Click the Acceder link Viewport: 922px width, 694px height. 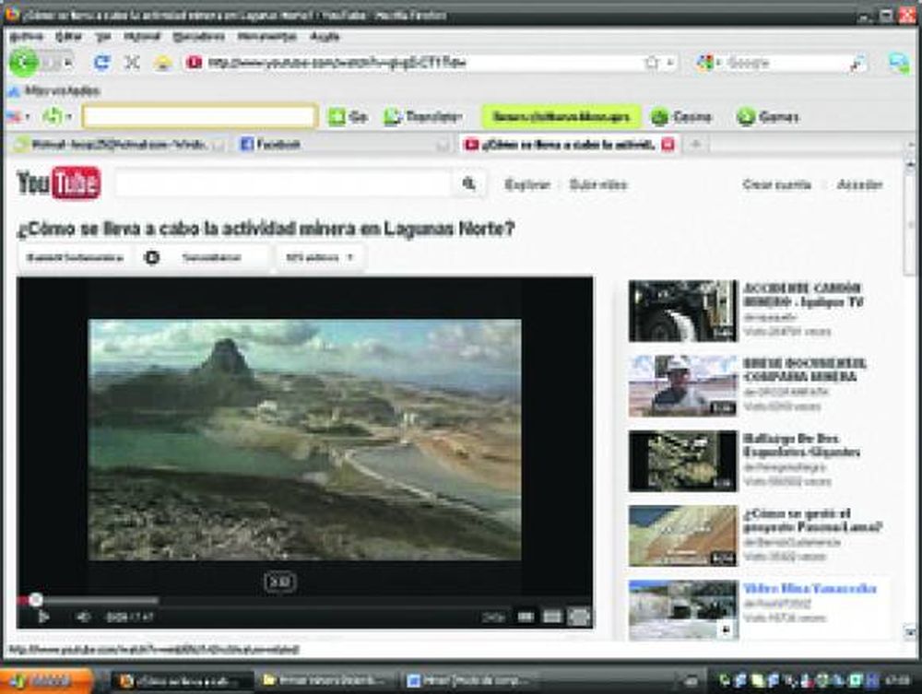(862, 184)
